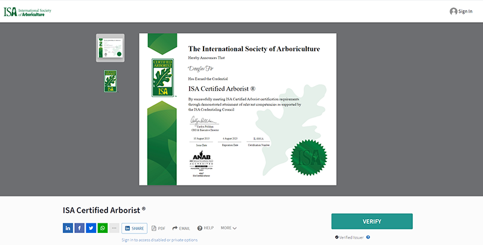Open more sharing options ellipsis

click(x=114, y=228)
